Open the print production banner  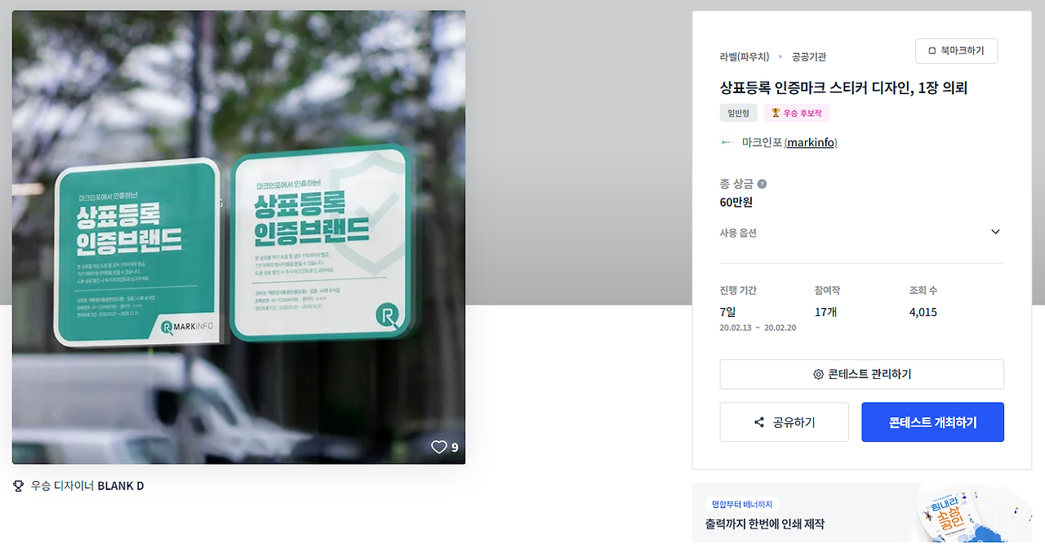(x=861, y=513)
